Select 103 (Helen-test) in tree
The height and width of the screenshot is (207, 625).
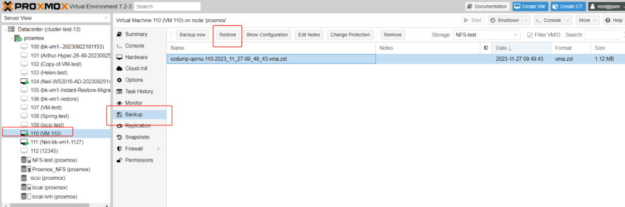pos(49,73)
